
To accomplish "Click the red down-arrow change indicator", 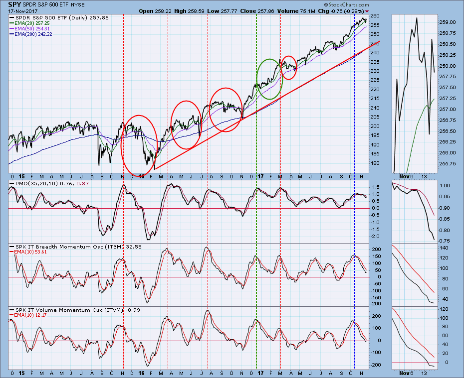I will pos(367,11).
